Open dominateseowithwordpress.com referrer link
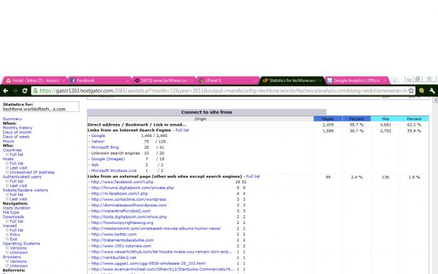Image resolution: width=438 pixels, height=274 pixels. pos(129,205)
